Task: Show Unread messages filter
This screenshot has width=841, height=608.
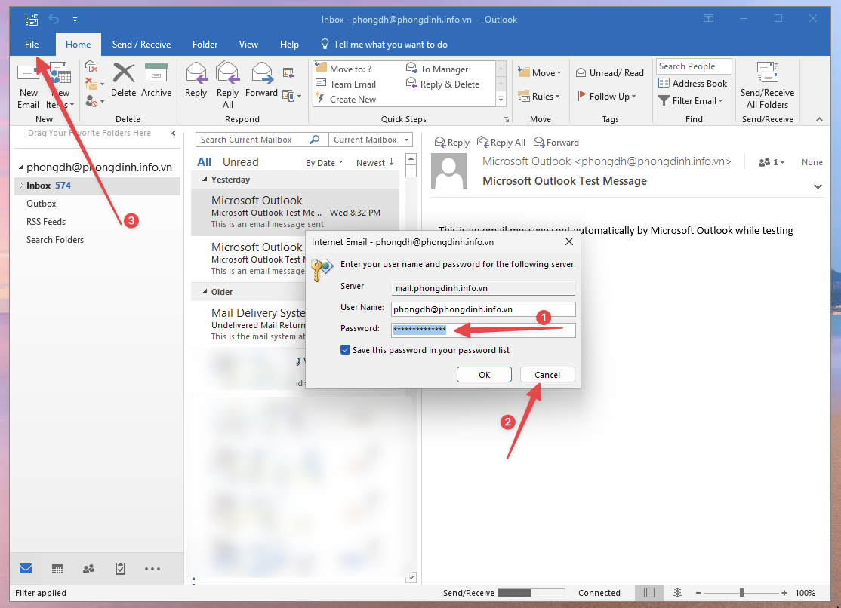Action: [240, 162]
